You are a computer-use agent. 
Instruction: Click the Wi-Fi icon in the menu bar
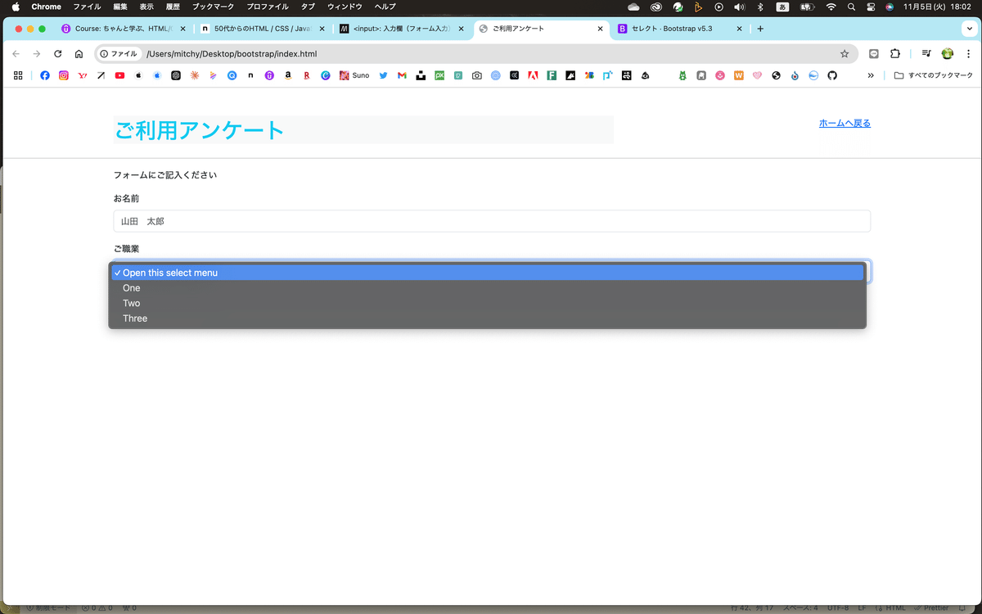point(831,7)
